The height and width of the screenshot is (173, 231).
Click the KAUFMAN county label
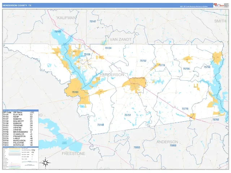(x=66, y=18)
